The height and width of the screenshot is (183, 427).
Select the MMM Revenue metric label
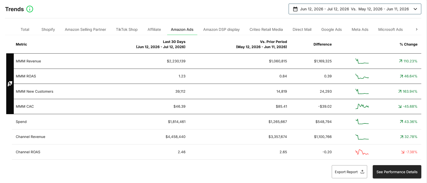28,61
